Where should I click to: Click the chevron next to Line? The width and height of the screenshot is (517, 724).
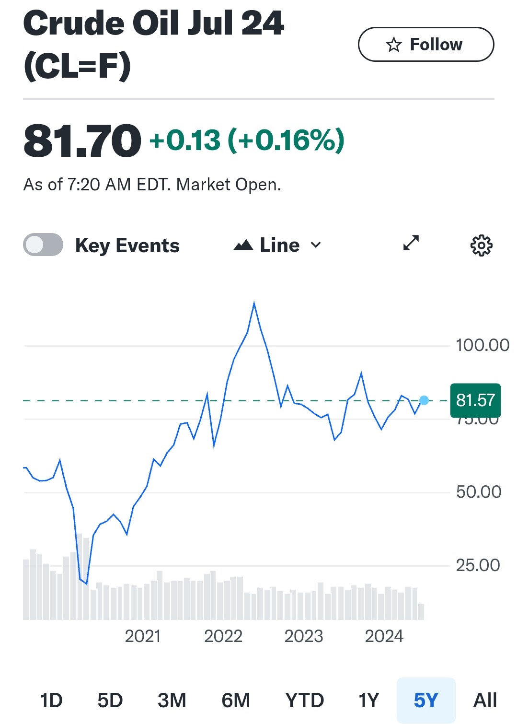315,245
